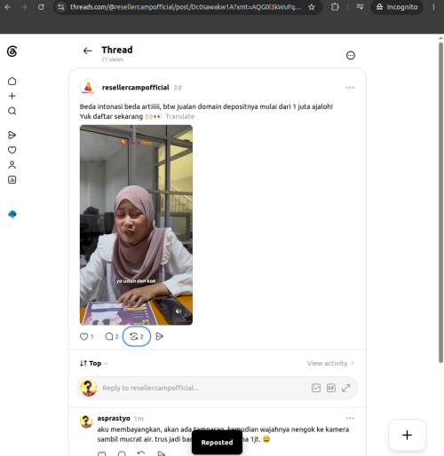Screen dimensions: 444x456
Task: Open Search from the sidebar
Action: tap(12, 111)
